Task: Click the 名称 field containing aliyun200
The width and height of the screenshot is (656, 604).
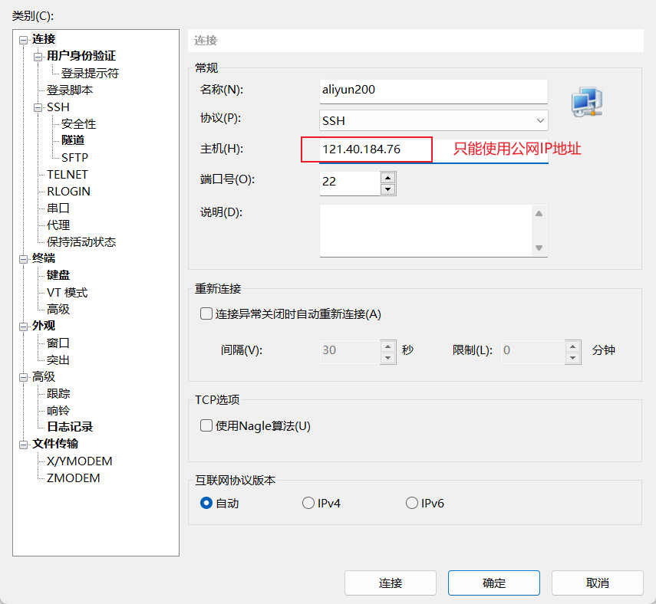Action: pyautogui.click(x=433, y=90)
